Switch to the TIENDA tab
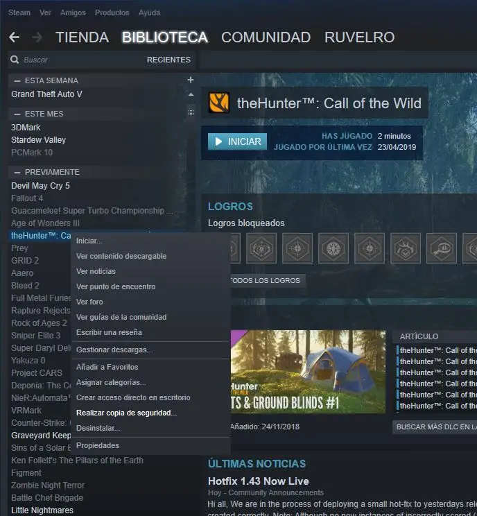Viewport: 477px width, 516px height. pos(82,37)
